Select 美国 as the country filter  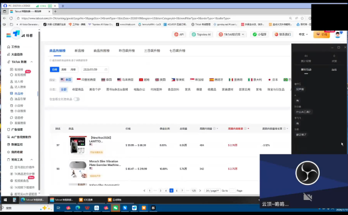tap(66, 80)
